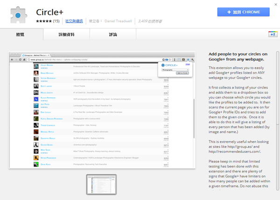Screen dimensions: 280x200
Task: Click the Circle+ puzzle piece extension icon
Action: tap(19, 15)
